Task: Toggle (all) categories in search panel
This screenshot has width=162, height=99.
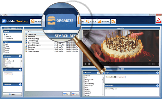Action: click(x=4, y=59)
